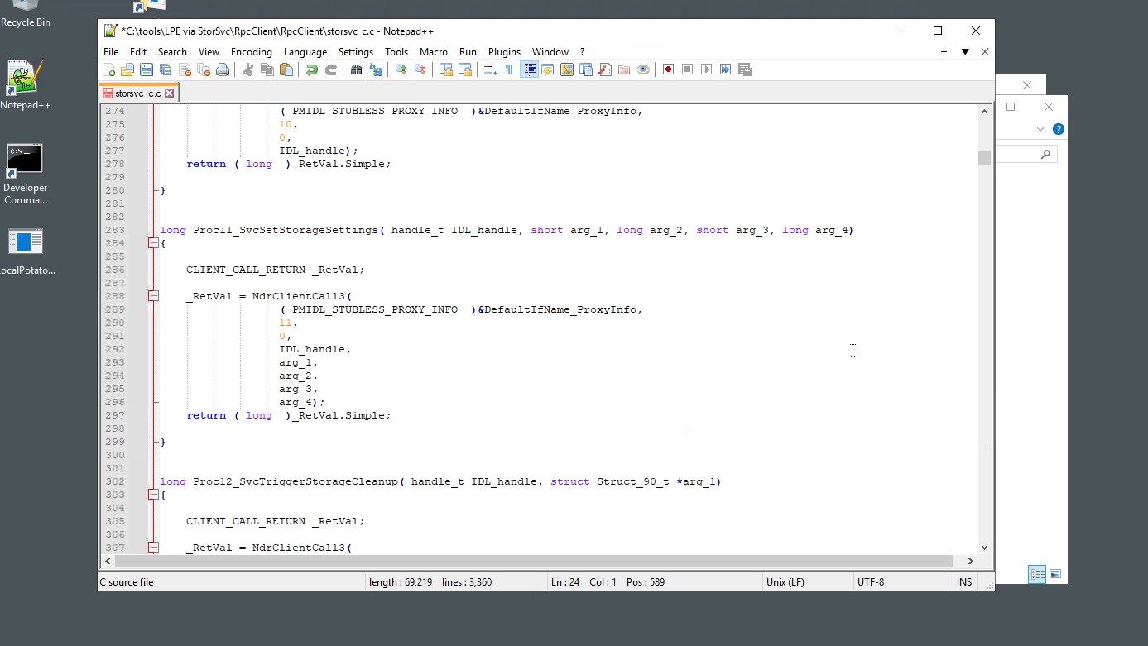This screenshot has width=1148, height=646.
Task: Click the Paste clipboard icon
Action: [286, 69]
